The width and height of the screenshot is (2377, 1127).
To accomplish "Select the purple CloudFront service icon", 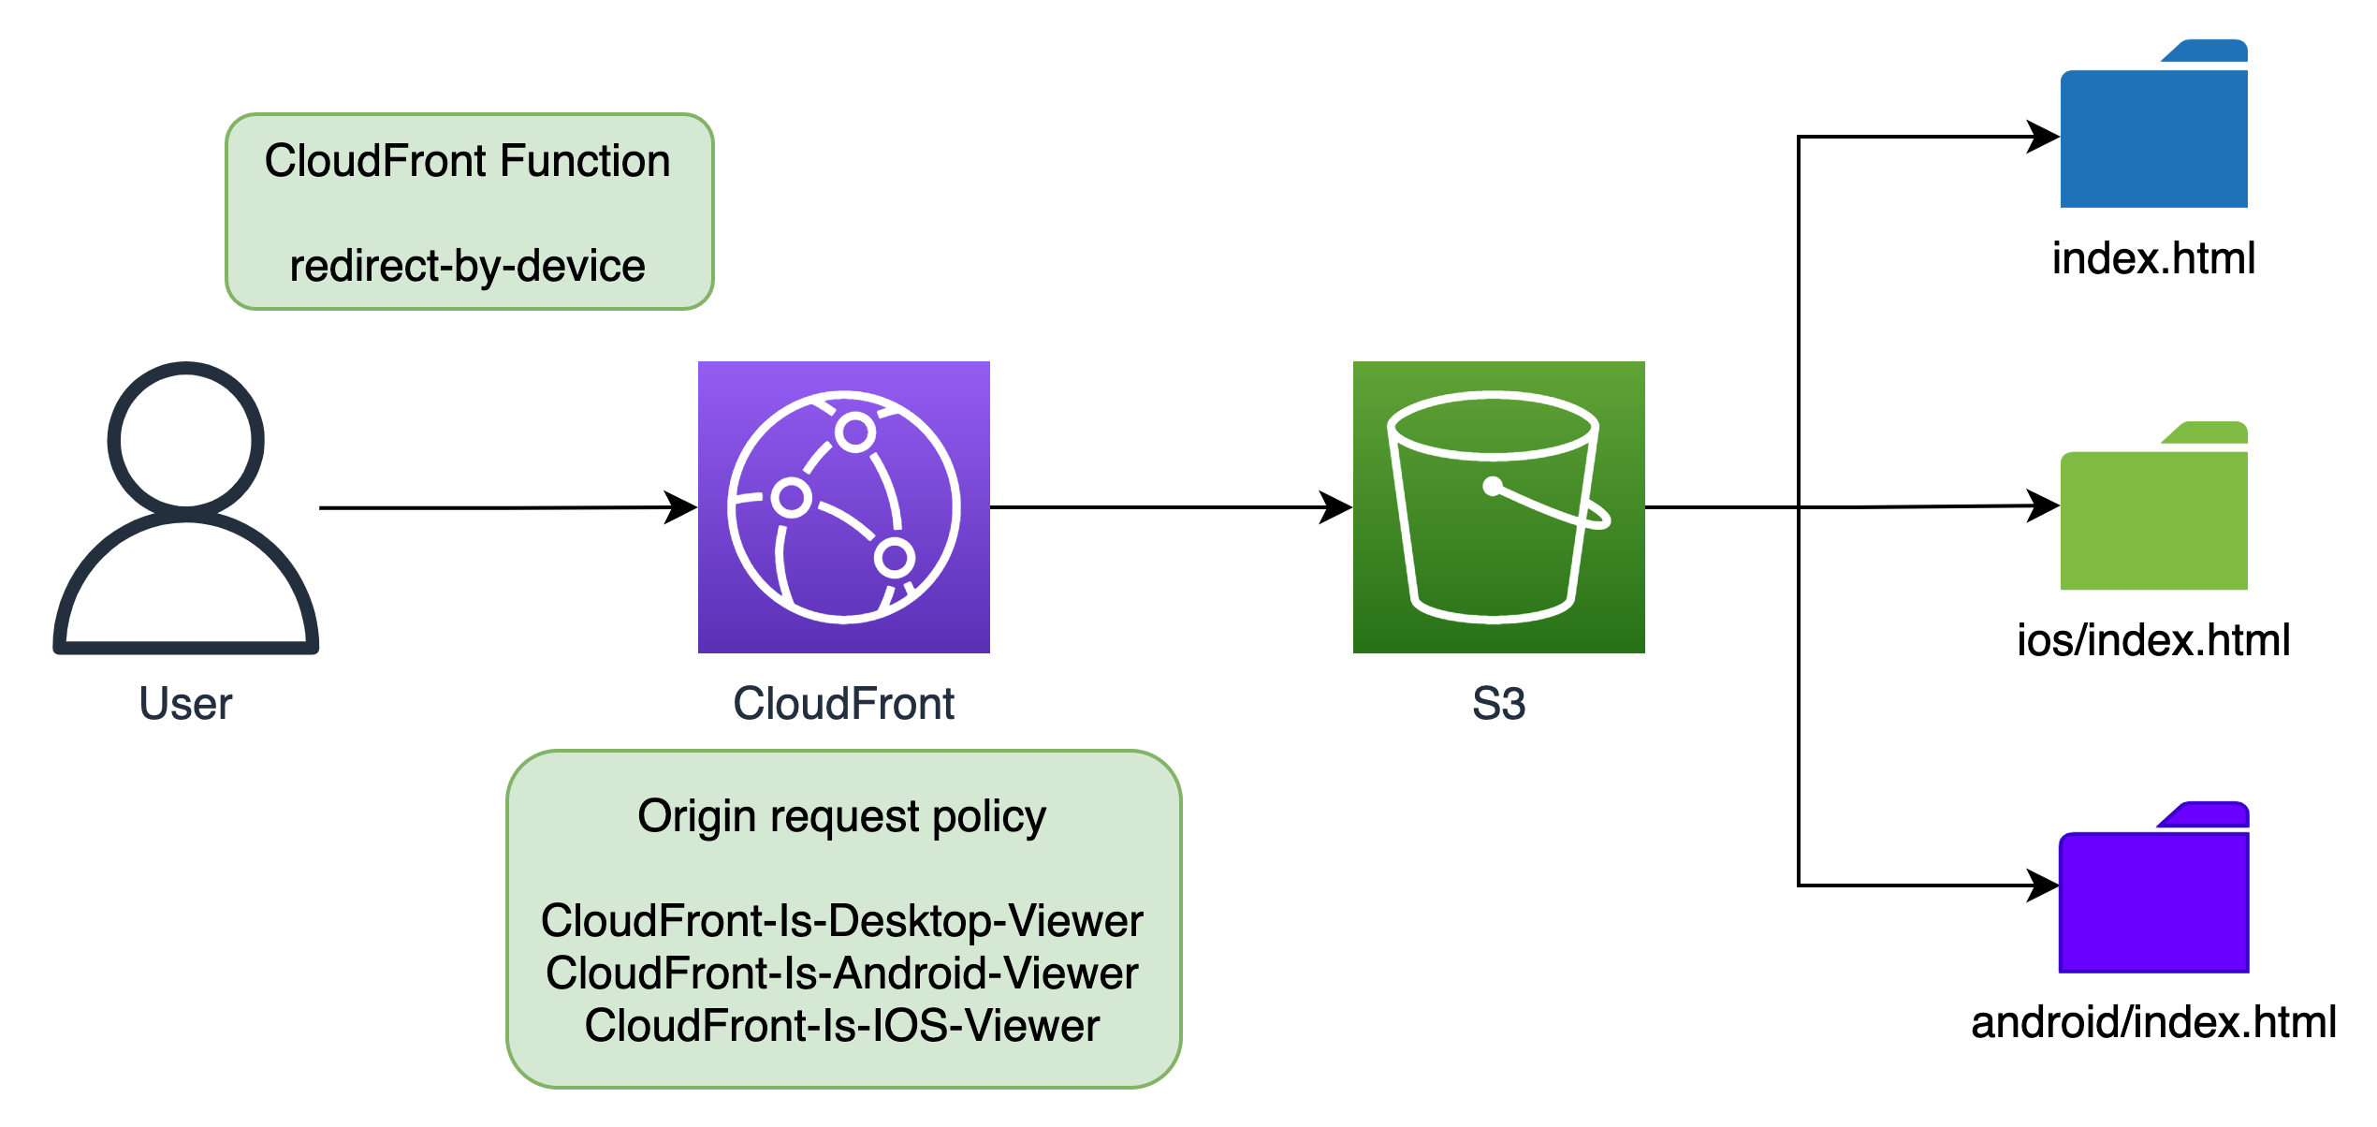I will tap(844, 507).
